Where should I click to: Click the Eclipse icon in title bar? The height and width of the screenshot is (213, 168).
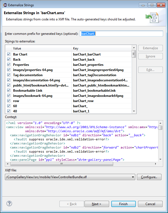point(5,5)
